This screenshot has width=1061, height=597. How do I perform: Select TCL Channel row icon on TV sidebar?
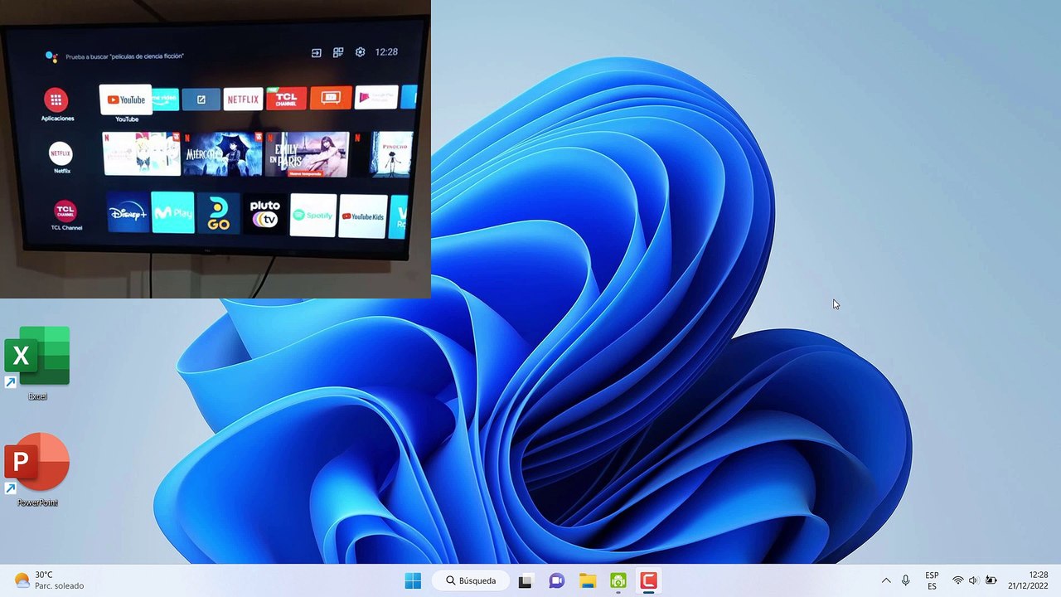point(65,211)
